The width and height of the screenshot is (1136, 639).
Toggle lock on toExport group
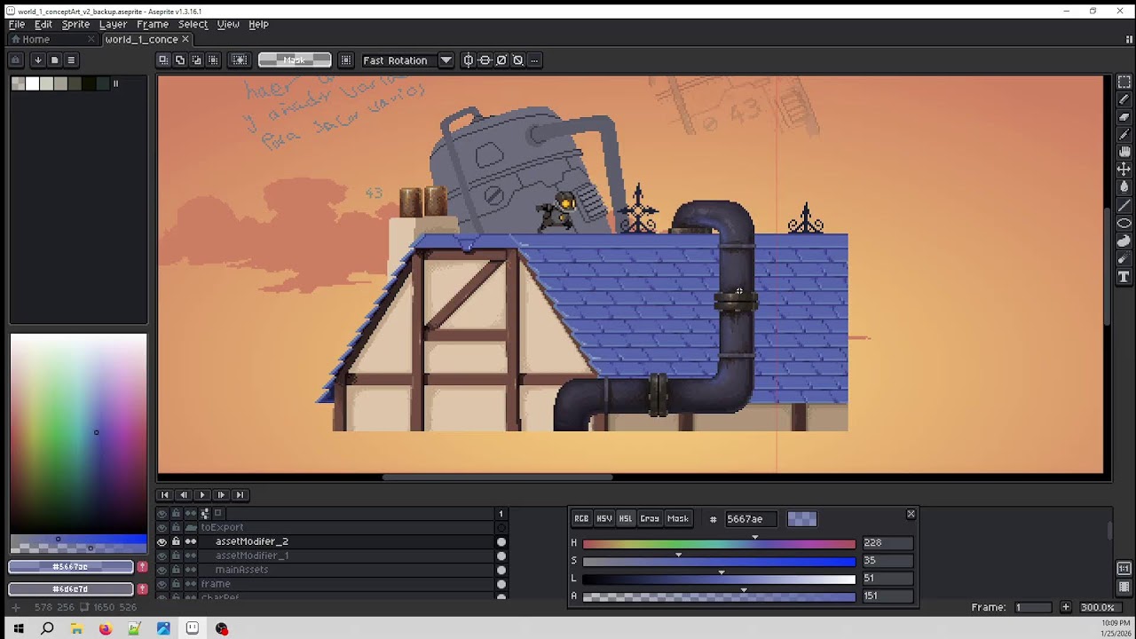(176, 527)
